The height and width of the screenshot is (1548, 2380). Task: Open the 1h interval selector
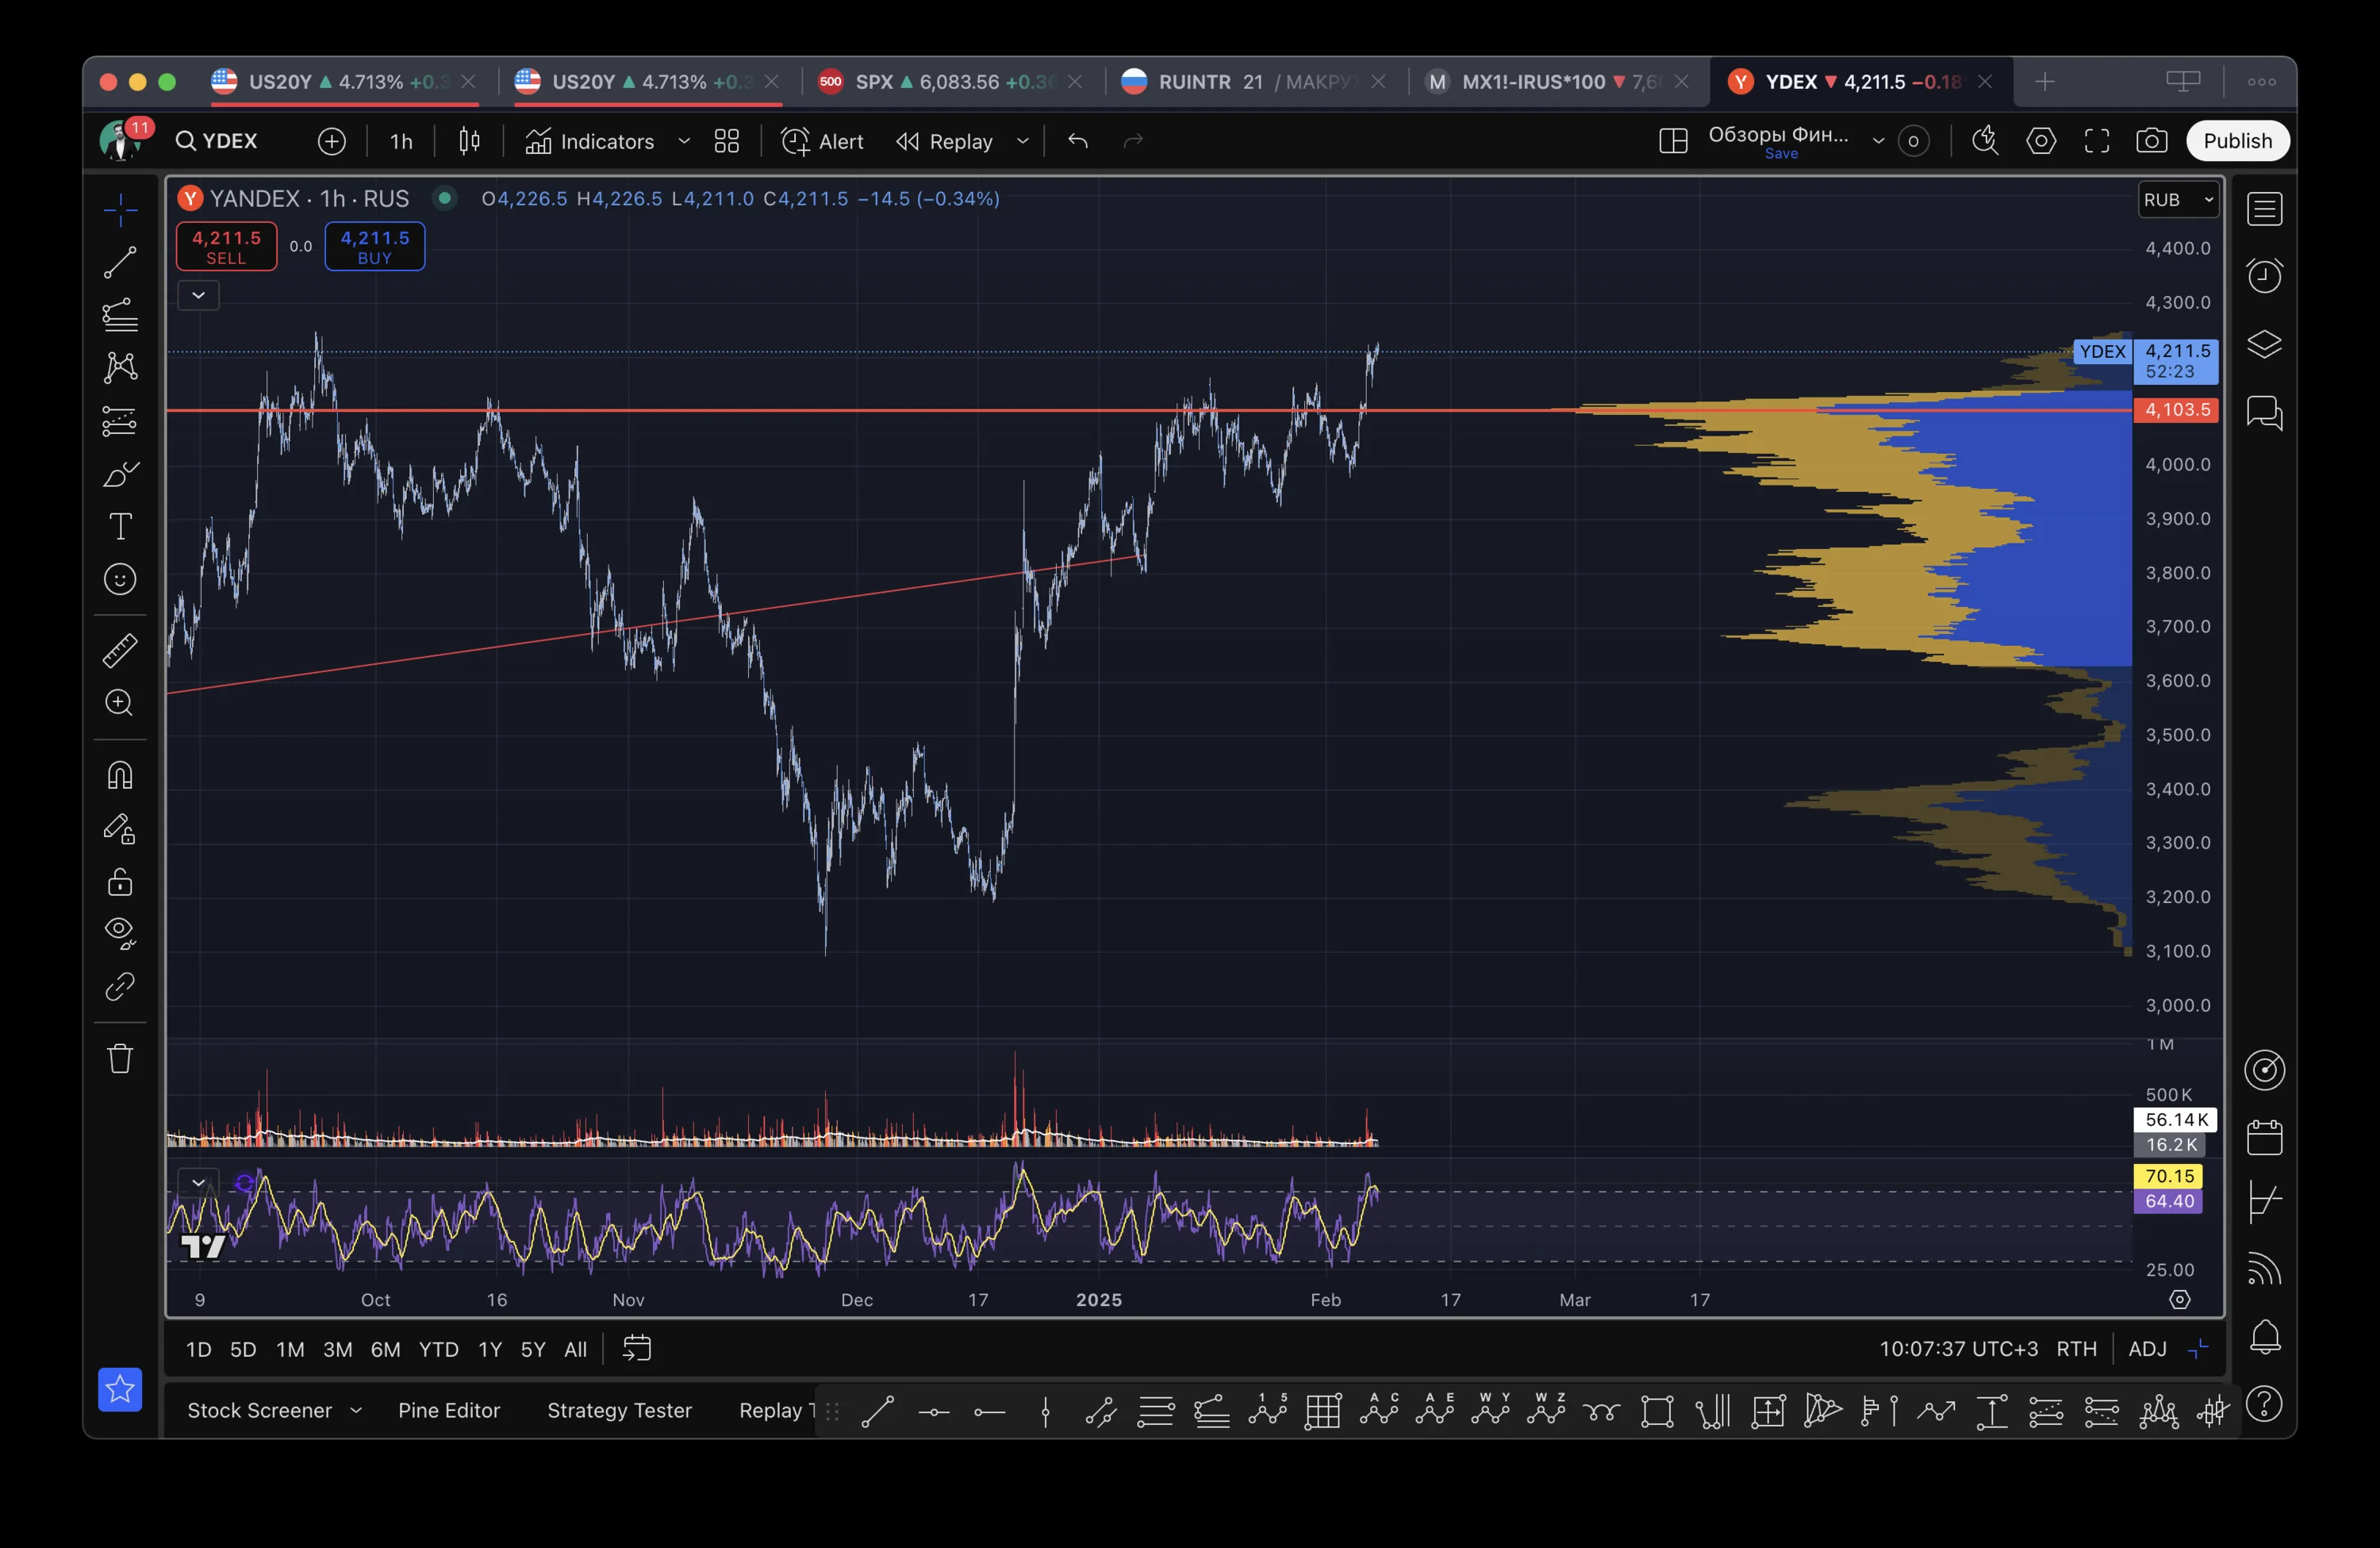[x=401, y=141]
